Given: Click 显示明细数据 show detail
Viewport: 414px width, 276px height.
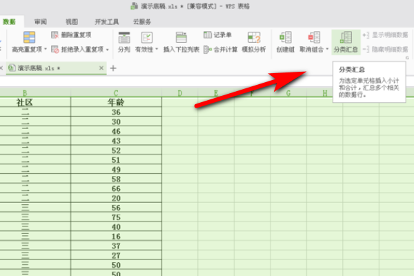Looking at the screenshot, I should click(x=385, y=35).
